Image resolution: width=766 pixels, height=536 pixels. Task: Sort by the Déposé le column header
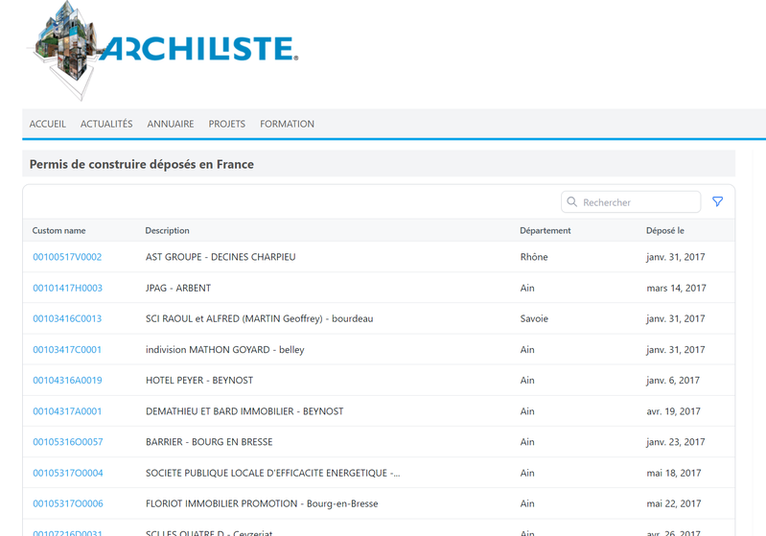665,231
